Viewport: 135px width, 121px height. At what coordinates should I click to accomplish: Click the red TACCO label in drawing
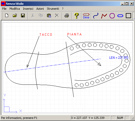point(46,35)
